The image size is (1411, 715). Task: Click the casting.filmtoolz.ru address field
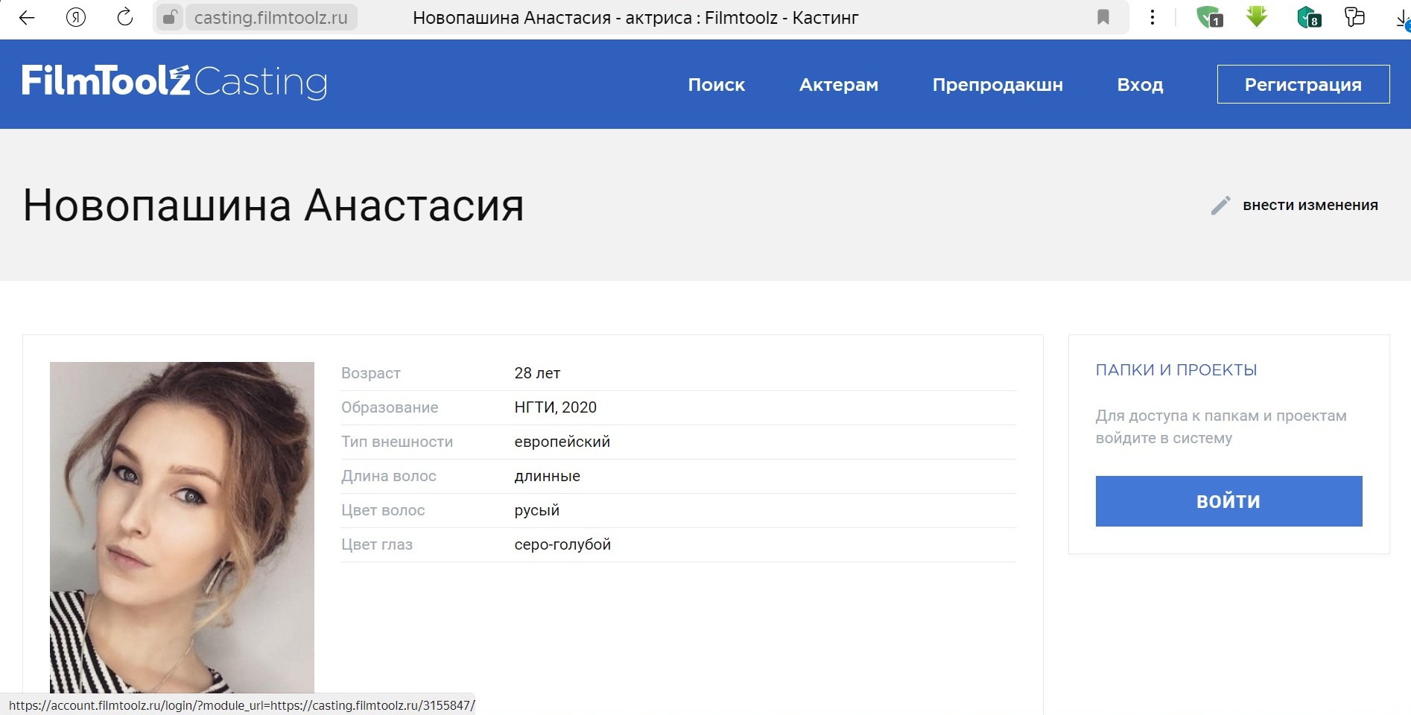(x=271, y=18)
